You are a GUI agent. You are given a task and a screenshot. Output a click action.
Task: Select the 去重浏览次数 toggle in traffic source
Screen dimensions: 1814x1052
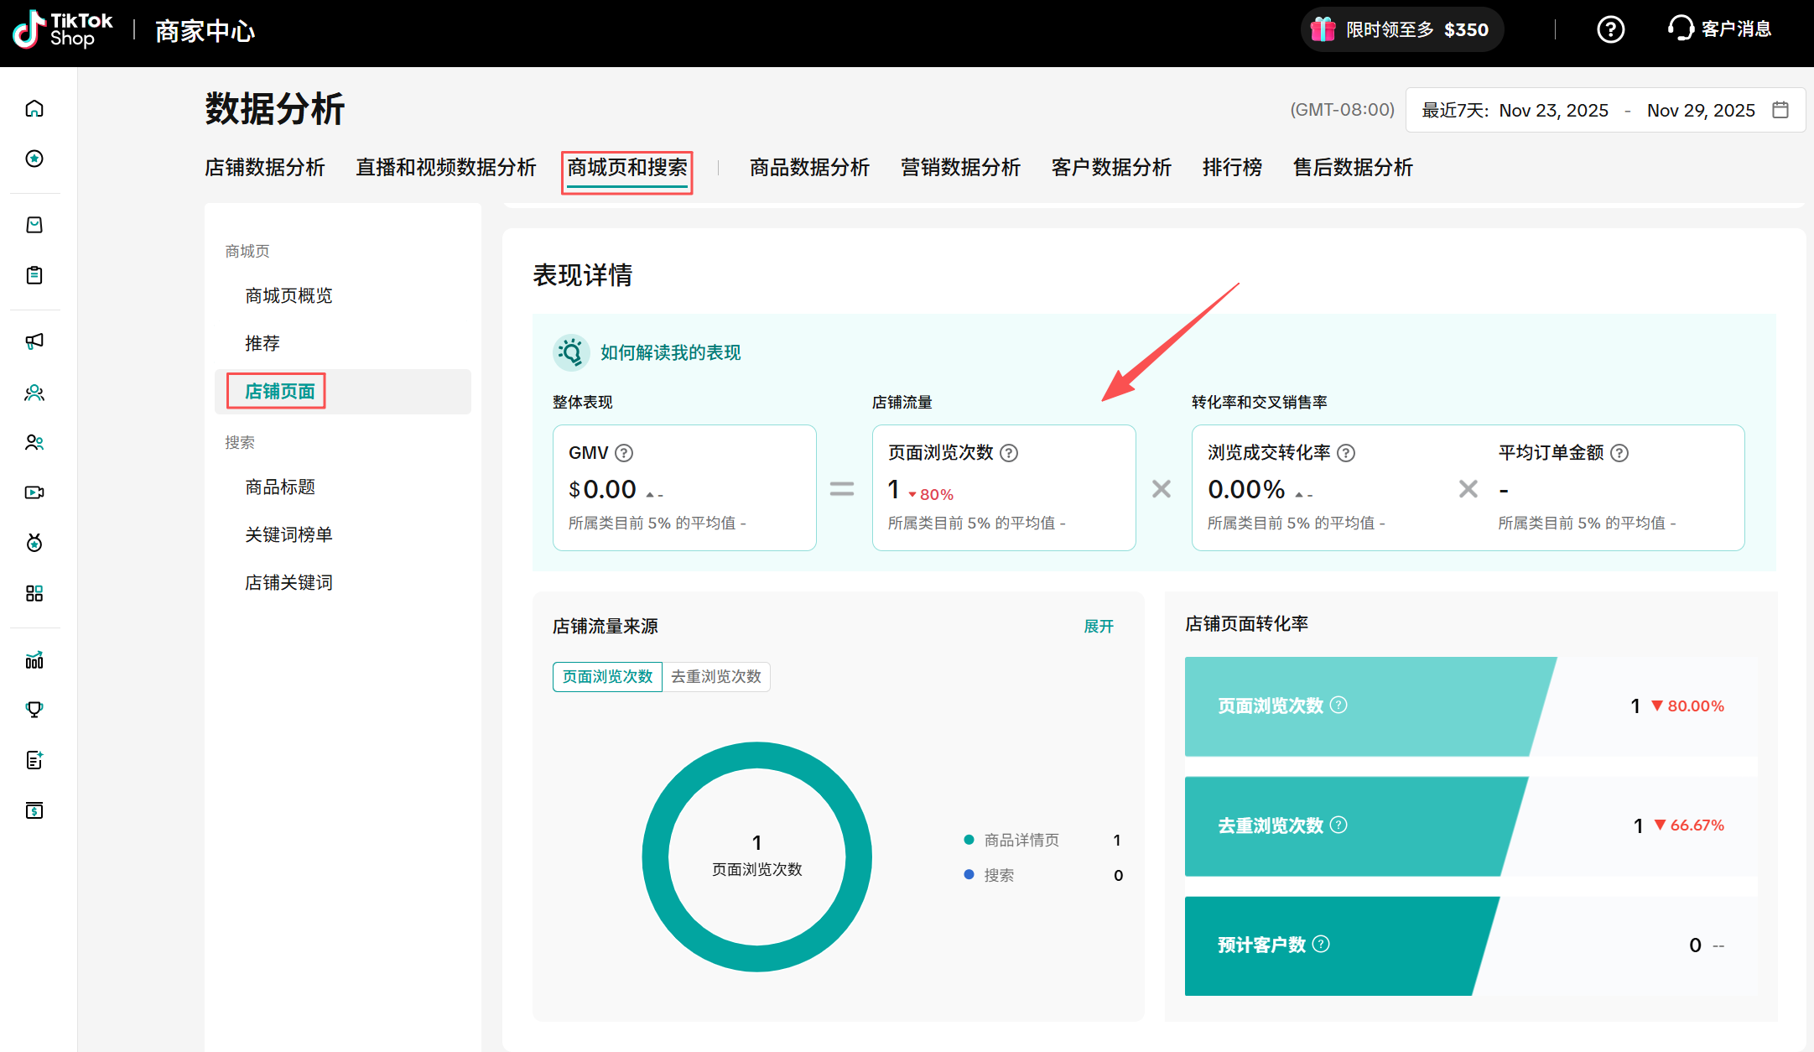point(716,677)
